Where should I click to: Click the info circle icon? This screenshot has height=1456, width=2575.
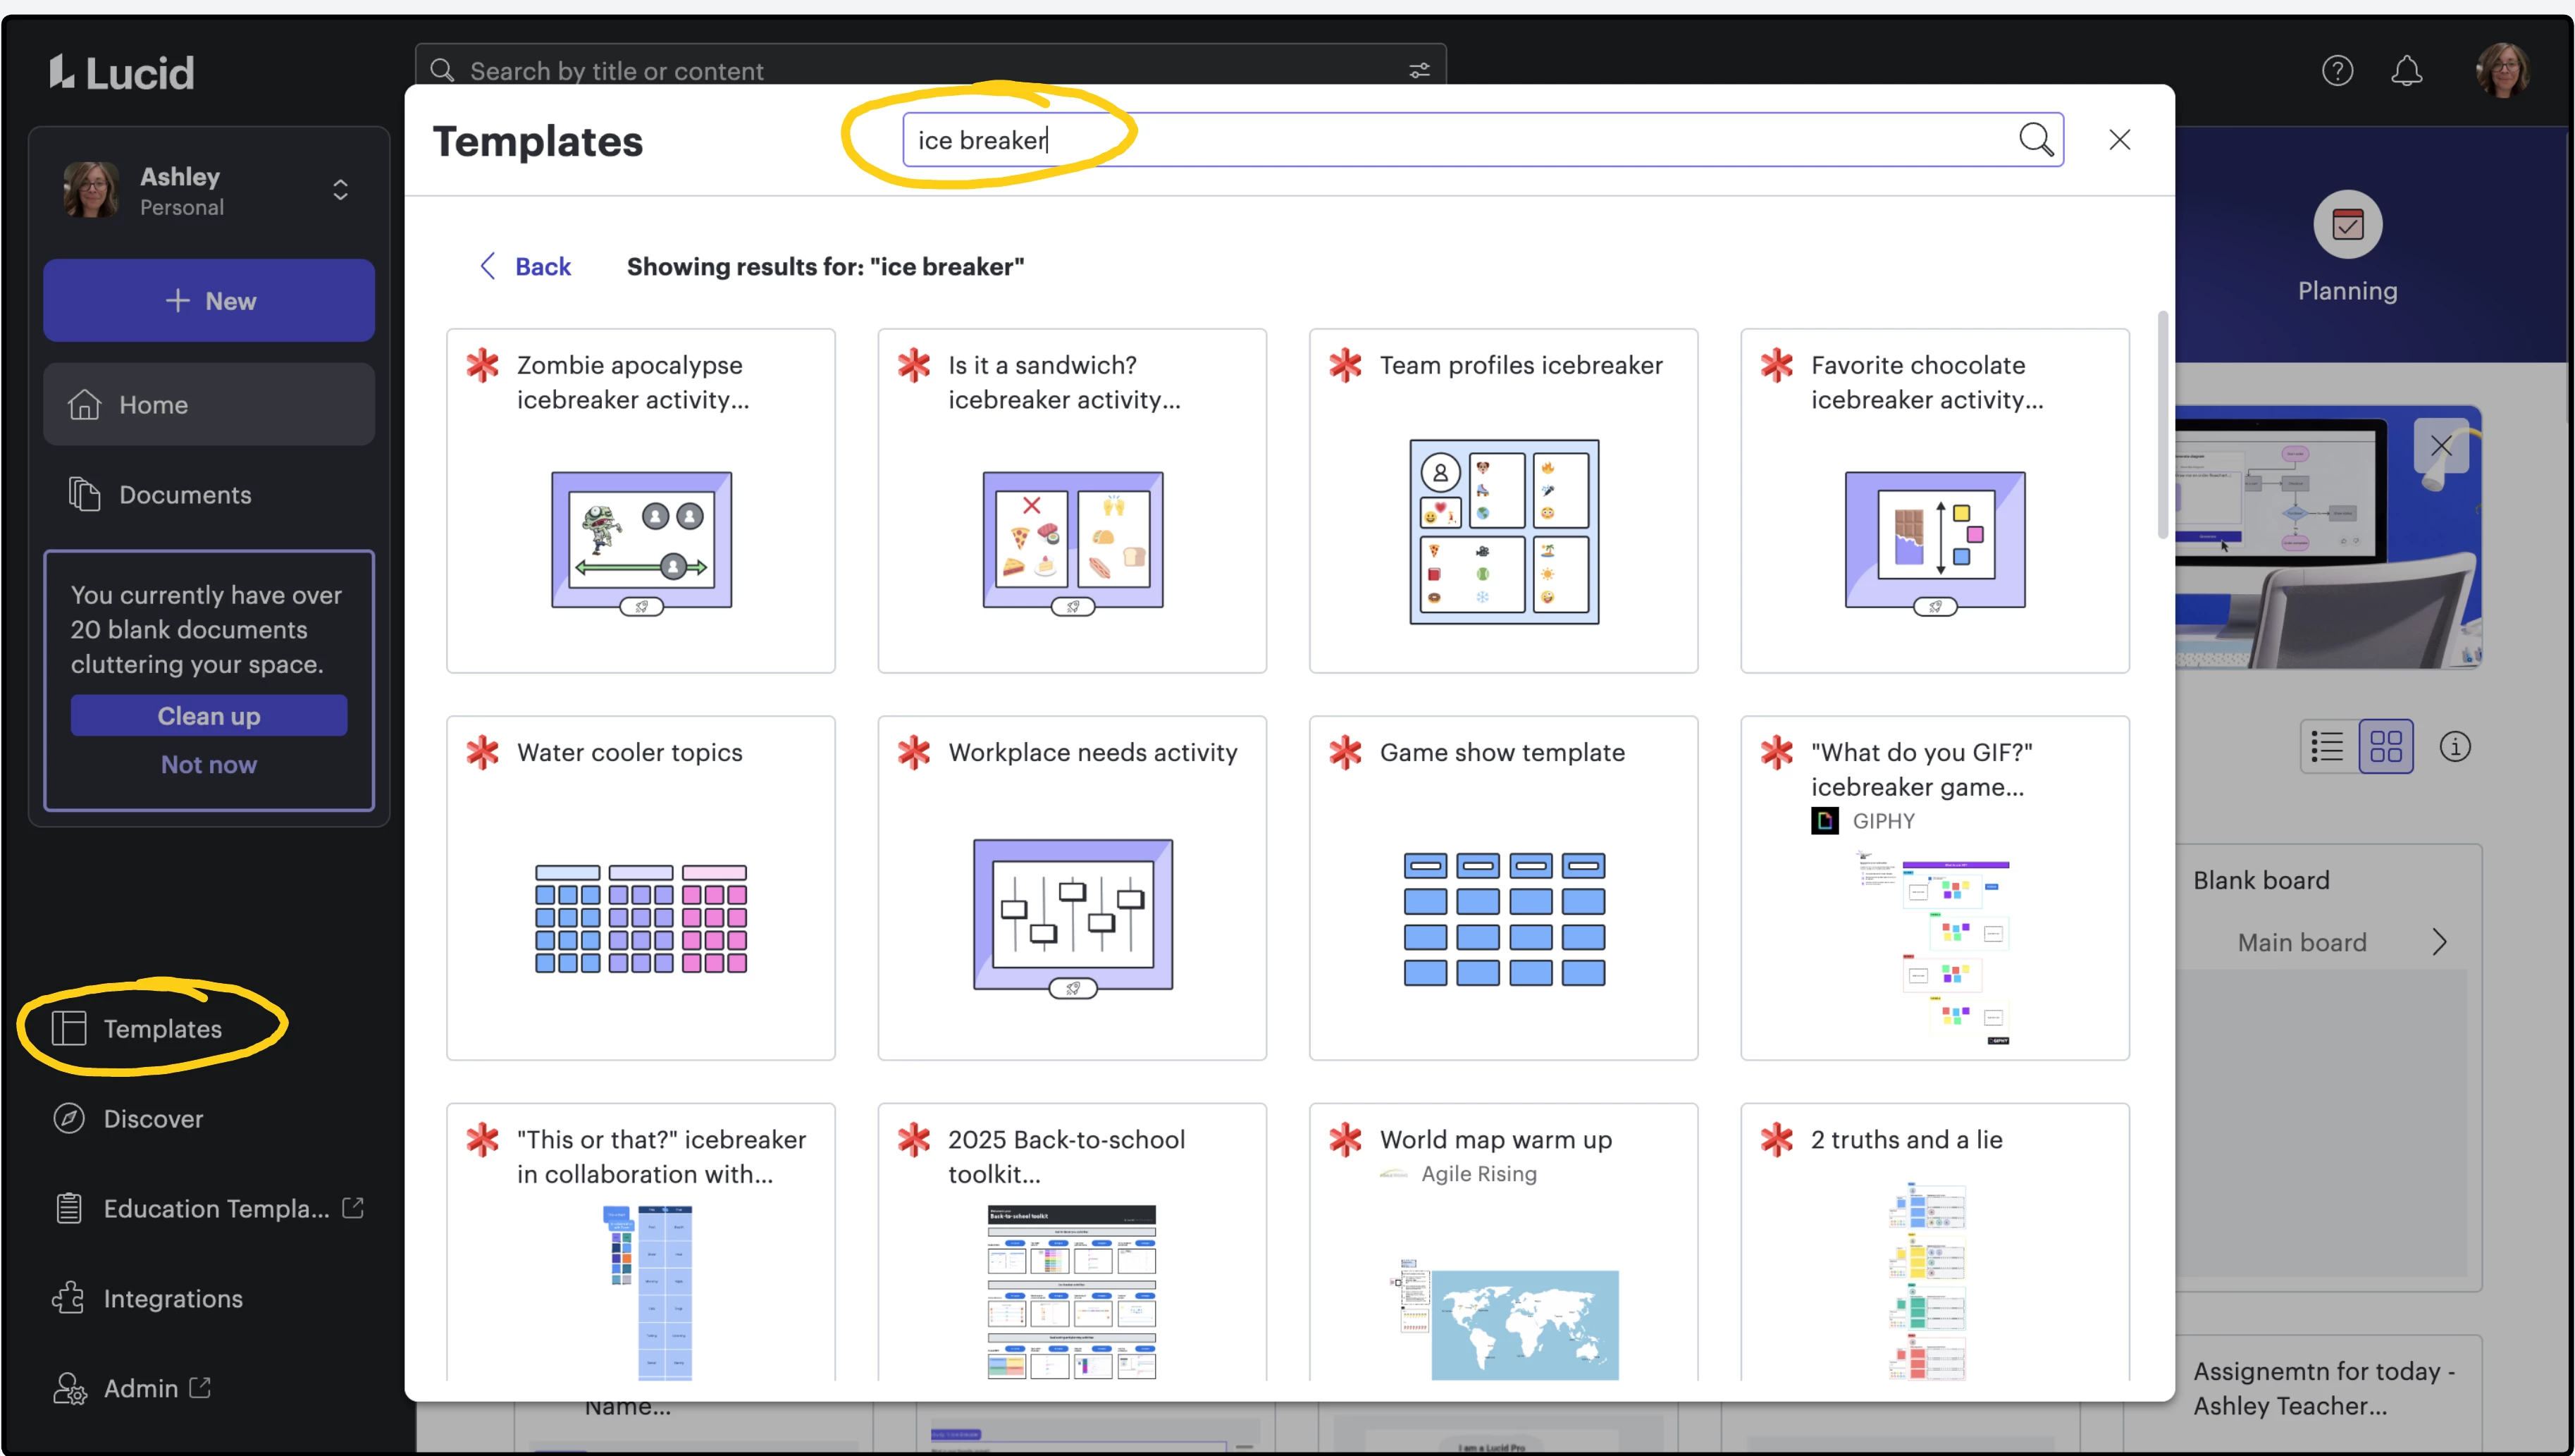point(2454,746)
